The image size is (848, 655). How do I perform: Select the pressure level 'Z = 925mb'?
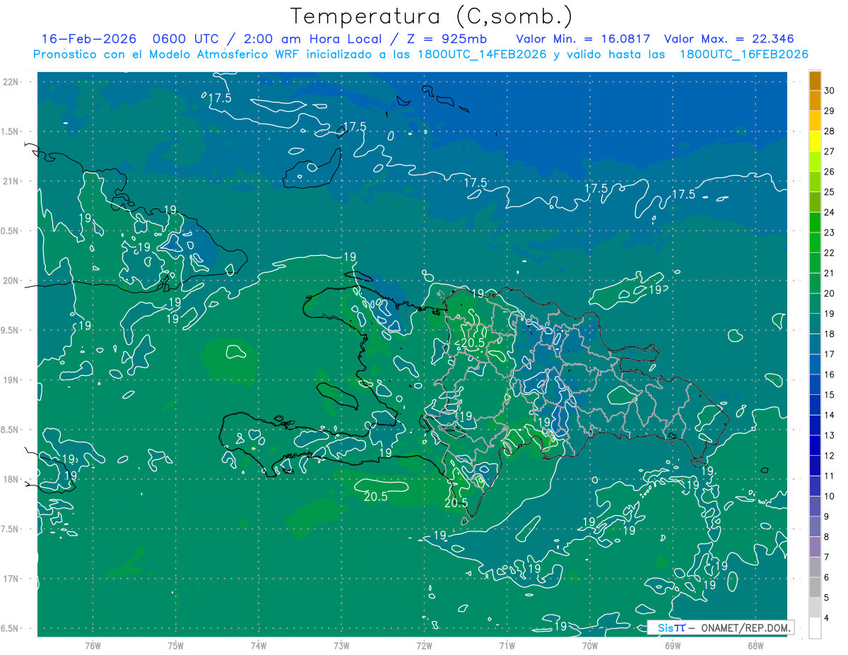click(x=446, y=39)
